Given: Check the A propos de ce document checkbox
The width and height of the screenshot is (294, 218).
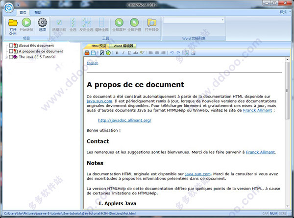Looking at the screenshot, I should (x=11, y=51).
